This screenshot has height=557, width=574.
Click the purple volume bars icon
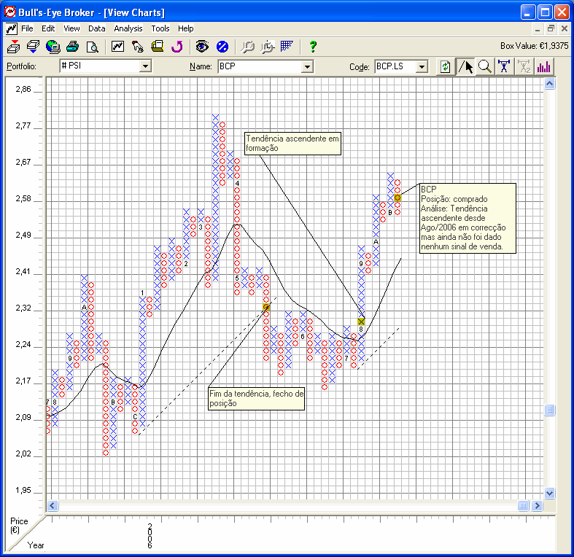point(544,66)
